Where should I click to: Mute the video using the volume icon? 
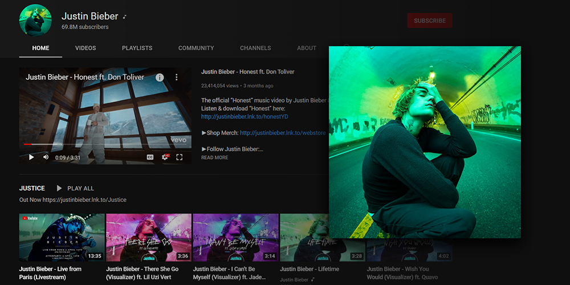46,157
